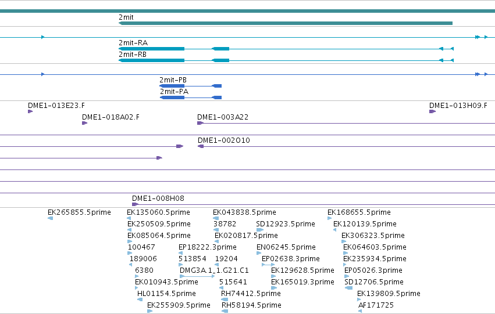The height and width of the screenshot is (314, 495).
Task: Click the RH58194.5prime EST label
Action: (251, 305)
